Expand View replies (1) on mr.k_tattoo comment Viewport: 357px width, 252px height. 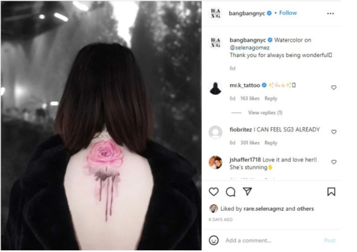click(265, 113)
